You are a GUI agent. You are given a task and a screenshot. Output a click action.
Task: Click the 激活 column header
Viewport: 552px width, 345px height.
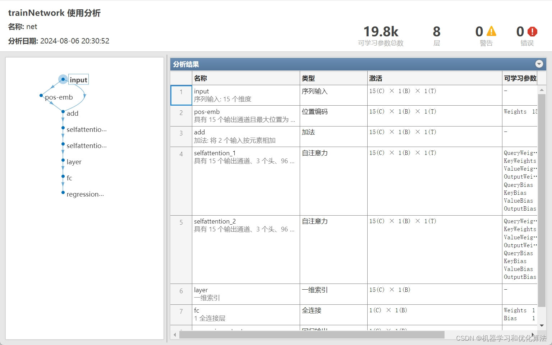435,78
